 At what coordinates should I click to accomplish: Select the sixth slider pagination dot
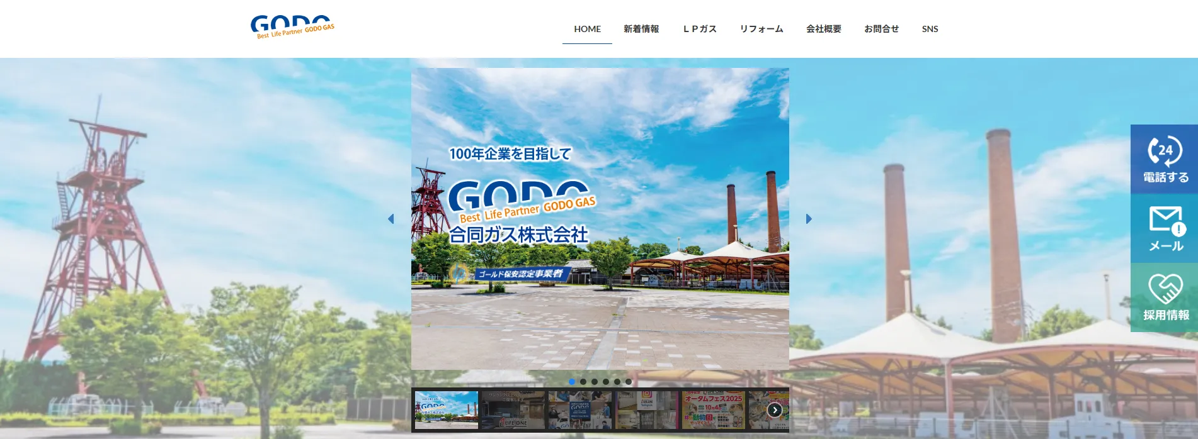point(629,382)
